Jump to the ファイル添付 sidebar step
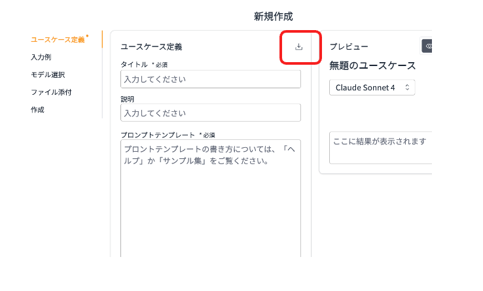Screen dimensions: 483x291 pos(51,92)
